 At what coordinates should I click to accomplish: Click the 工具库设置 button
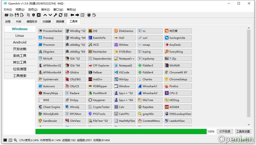243,131
